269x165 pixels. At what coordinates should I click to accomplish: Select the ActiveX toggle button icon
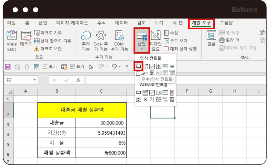point(166,99)
